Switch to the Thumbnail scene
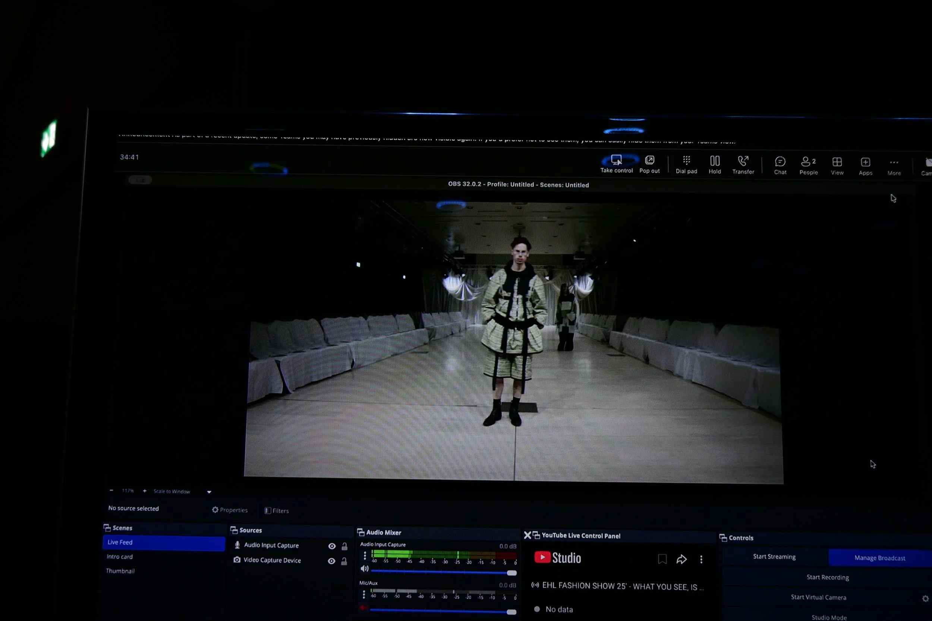The width and height of the screenshot is (932, 621). click(120, 571)
